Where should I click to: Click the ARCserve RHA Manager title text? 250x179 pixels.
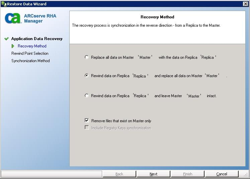tap(40, 18)
